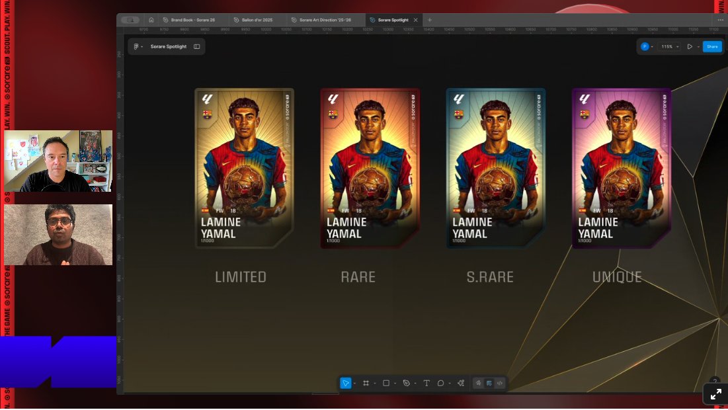Select the Pen tool
This screenshot has height=410, width=728.
[x=406, y=383]
